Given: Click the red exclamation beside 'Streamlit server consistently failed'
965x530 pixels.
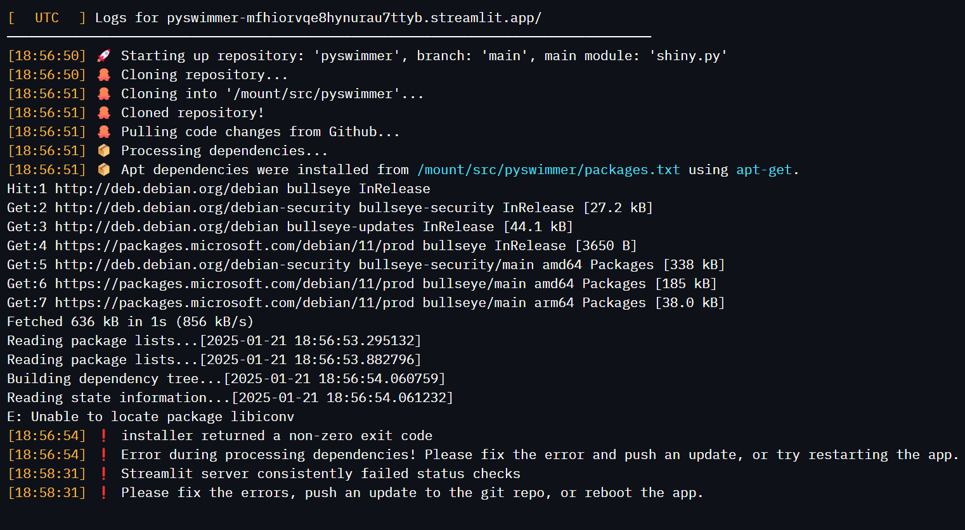Looking at the screenshot, I should tap(104, 474).
